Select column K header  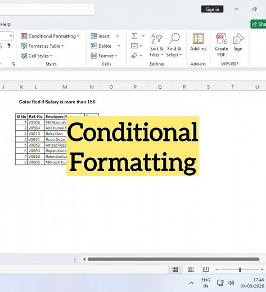(21, 87)
